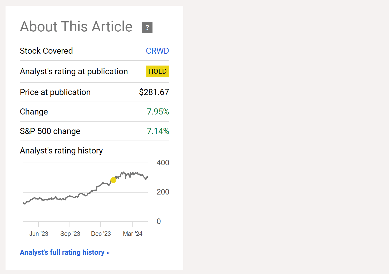Select the yellow rating marker on the chart
The height and width of the screenshot is (274, 389).
tap(113, 180)
